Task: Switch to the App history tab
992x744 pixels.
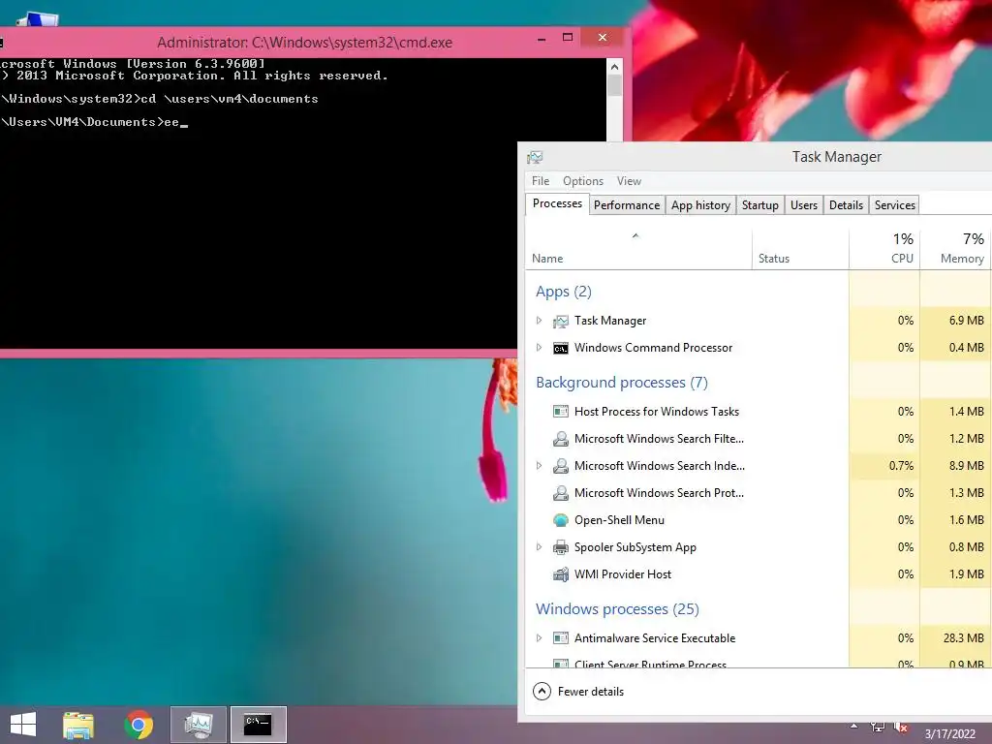Action: 700,205
